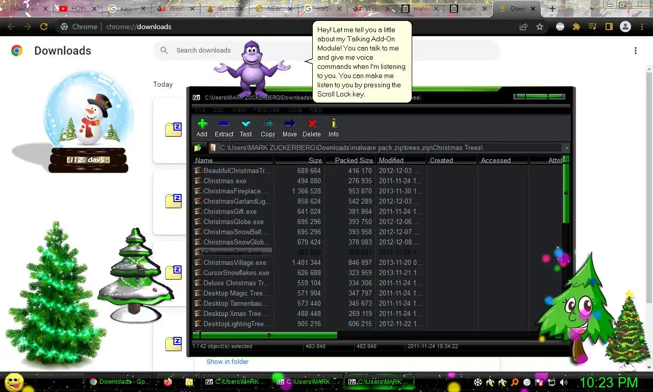Click the 7-Zip horizontal scrollbar thumb

tap(269, 335)
